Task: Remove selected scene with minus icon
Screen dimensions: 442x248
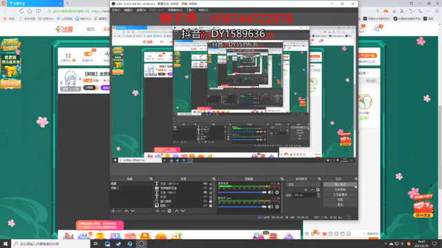Action: click(x=119, y=211)
